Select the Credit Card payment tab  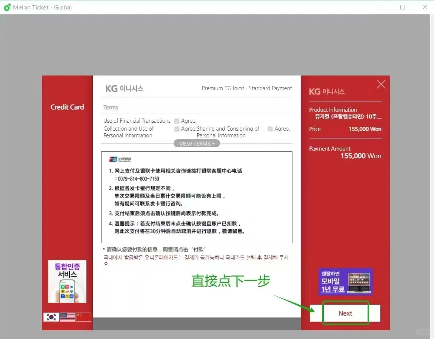(67, 107)
